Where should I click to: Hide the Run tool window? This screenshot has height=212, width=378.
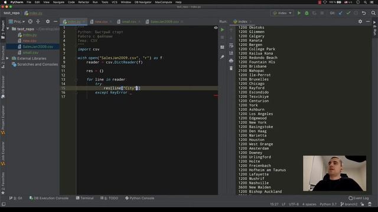tap(368, 21)
